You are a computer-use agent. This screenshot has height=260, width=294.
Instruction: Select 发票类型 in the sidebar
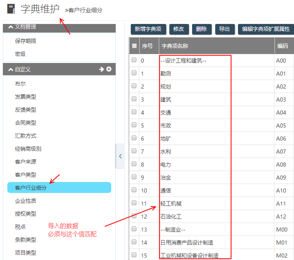click(x=26, y=97)
